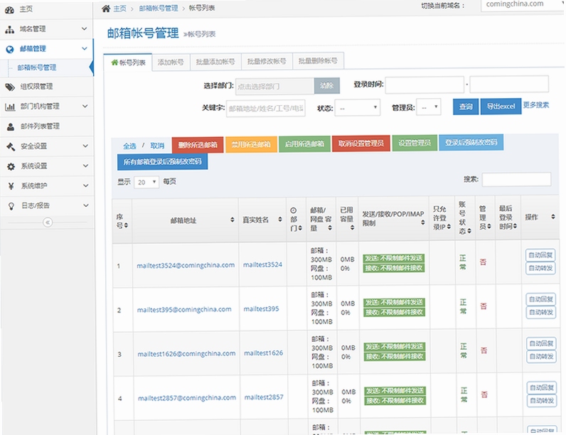Click the 全选 link
This screenshot has height=435, width=566.
129,146
